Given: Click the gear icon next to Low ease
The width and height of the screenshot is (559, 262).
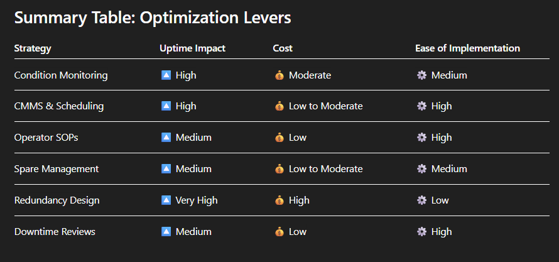Looking at the screenshot, I should click(x=421, y=200).
